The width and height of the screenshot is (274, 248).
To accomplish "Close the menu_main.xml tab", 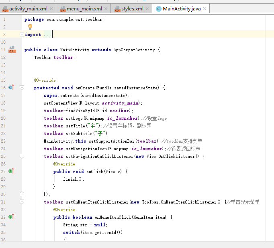I will (106, 9).
